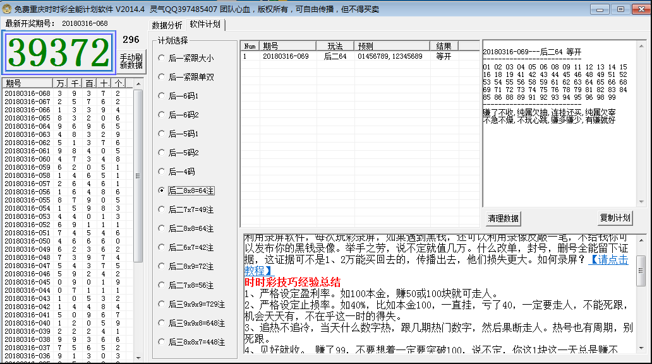This screenshot has height=364, width=652.
Task: Select the 后三8x8x7=448注 radio button
Action: tap(161, 342)
